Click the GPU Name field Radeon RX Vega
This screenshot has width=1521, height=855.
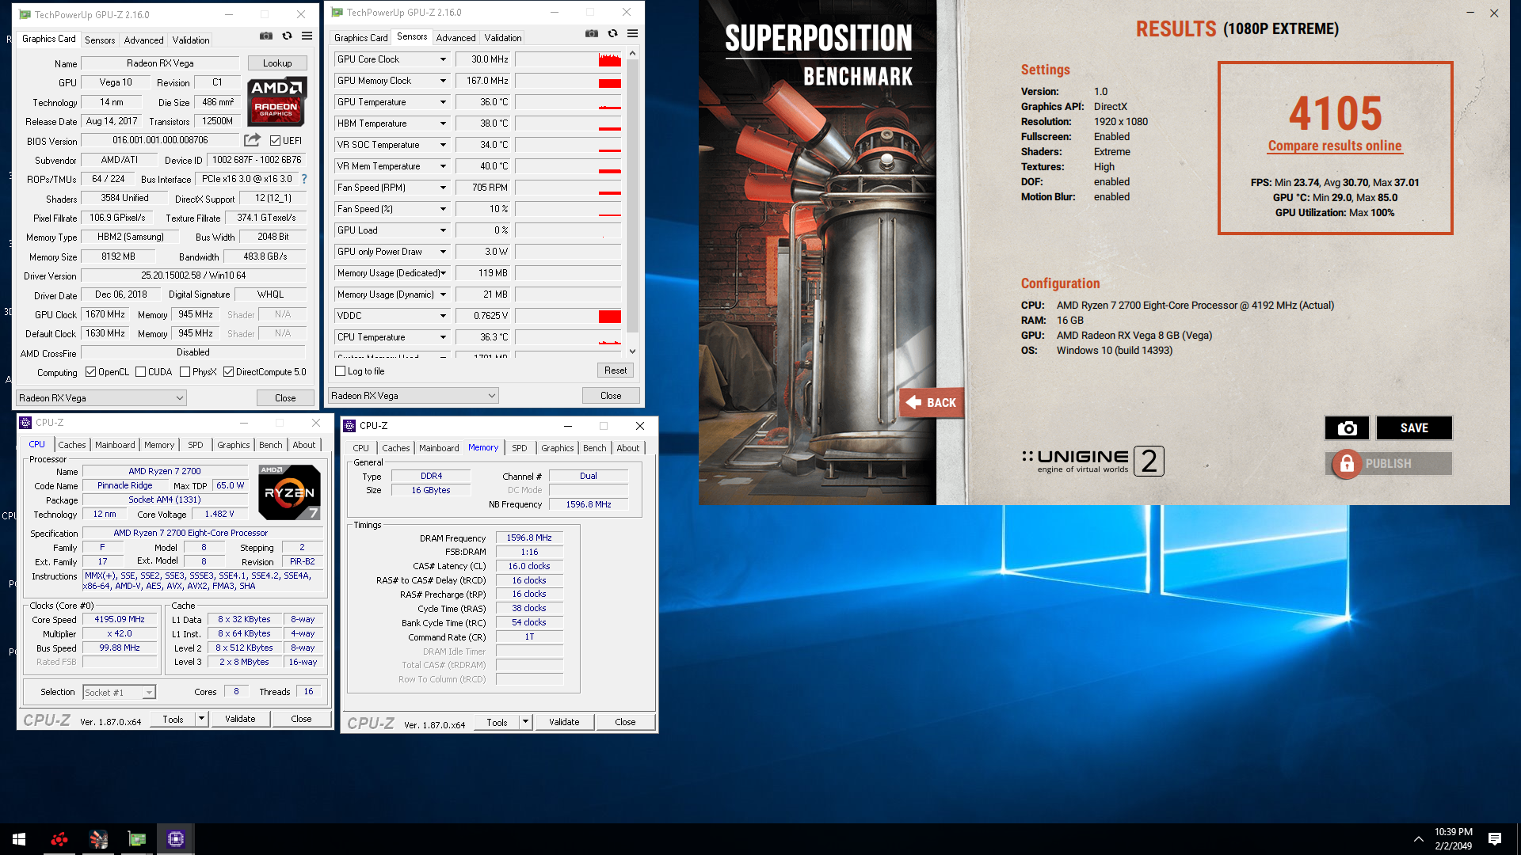pos(160,63)
